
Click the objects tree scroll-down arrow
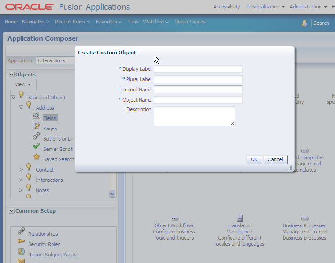click(x=112, y=194)
